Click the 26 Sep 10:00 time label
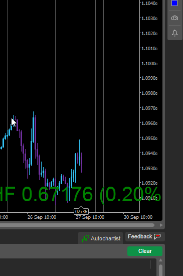The height and width of the screenshot is (276, 183). pyautogui.click(x=42, y=217)
